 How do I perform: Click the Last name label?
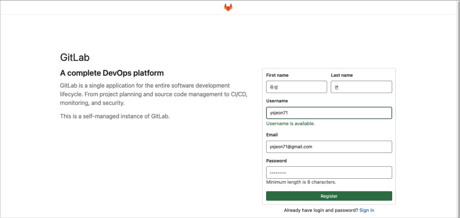(x=342, y=75)
